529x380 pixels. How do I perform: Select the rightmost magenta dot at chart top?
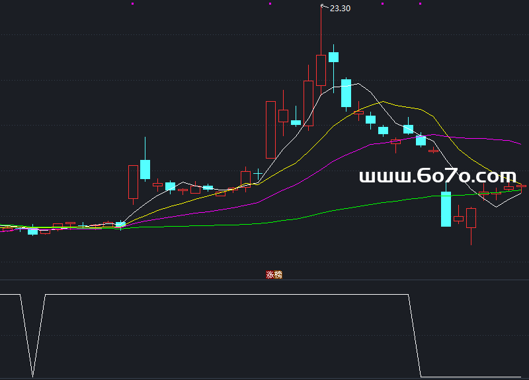pyautogui.click(x=420, y=4)
